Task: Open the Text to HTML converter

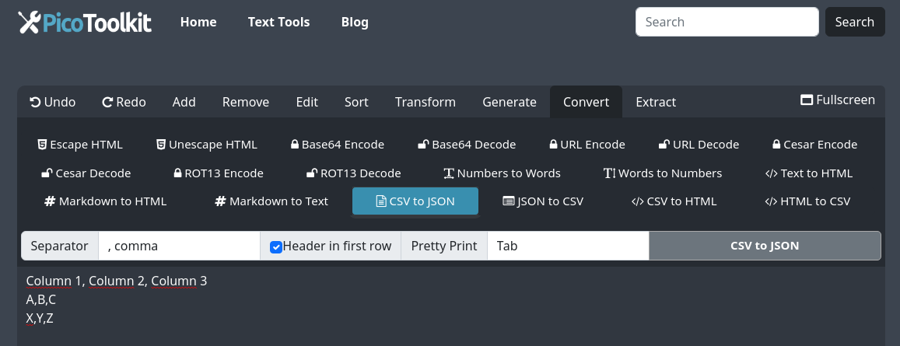Action: [x=809, y=173]
